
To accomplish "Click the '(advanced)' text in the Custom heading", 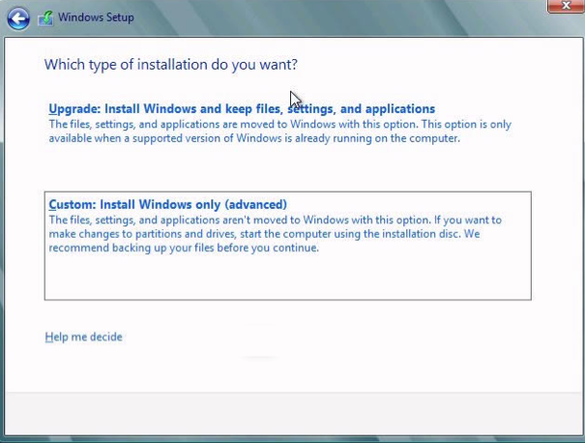I will point(255,205).
